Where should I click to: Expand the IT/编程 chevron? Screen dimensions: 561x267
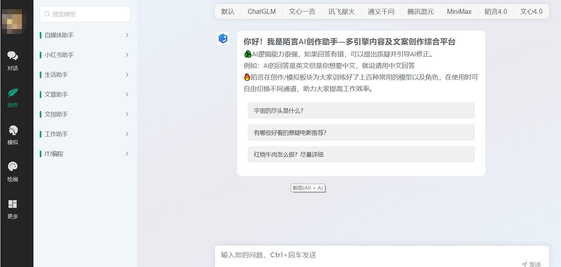tap(127, 154)
